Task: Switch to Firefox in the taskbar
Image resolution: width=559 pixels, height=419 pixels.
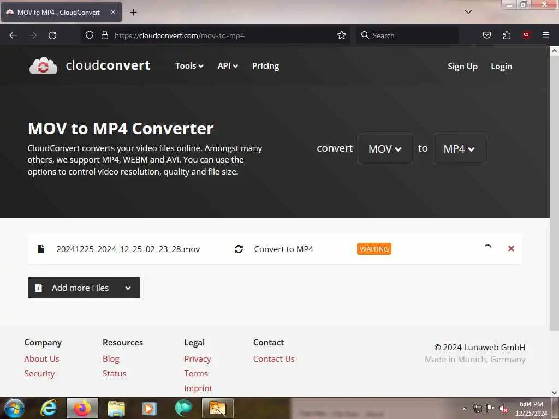Action: (82, 408)
